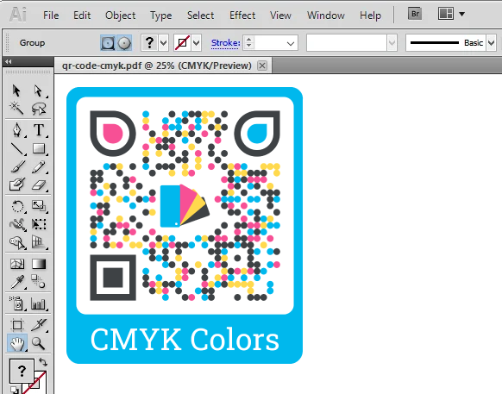Open the stroke weight dropdown

pos(291,43)
